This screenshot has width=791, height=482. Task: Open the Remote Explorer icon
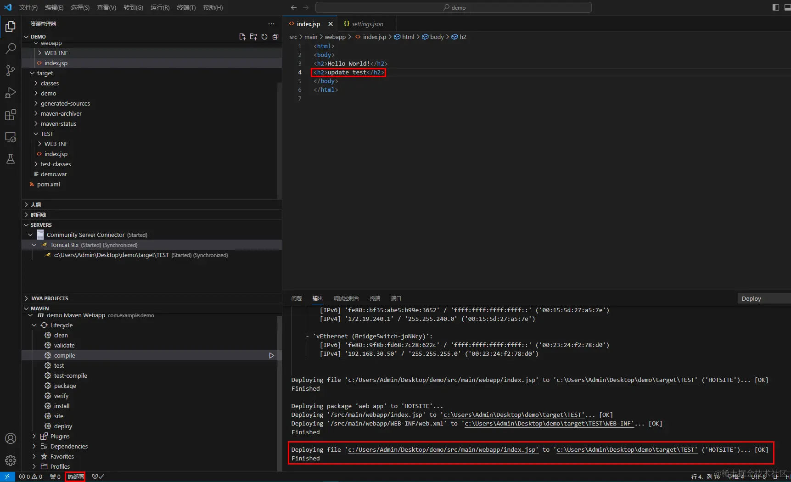point(11,137)
